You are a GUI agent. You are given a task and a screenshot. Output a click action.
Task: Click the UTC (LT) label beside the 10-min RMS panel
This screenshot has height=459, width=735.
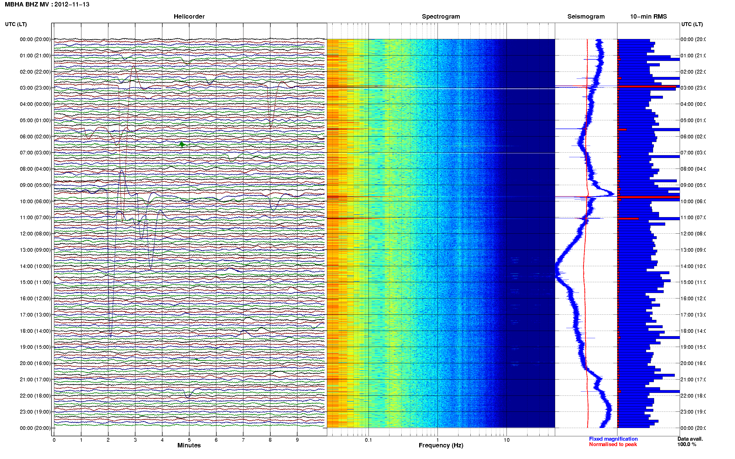pyautogui.click(x=692, y=24)
